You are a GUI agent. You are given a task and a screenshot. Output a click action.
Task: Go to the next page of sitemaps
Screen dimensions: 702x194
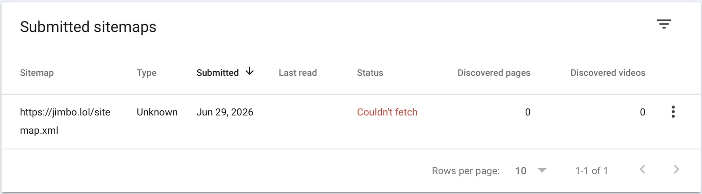(676, 170)
